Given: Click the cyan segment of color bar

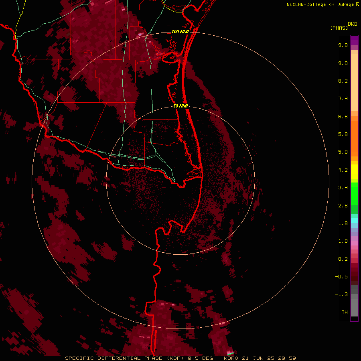Looking at the screenshot, I should point(354,221).
